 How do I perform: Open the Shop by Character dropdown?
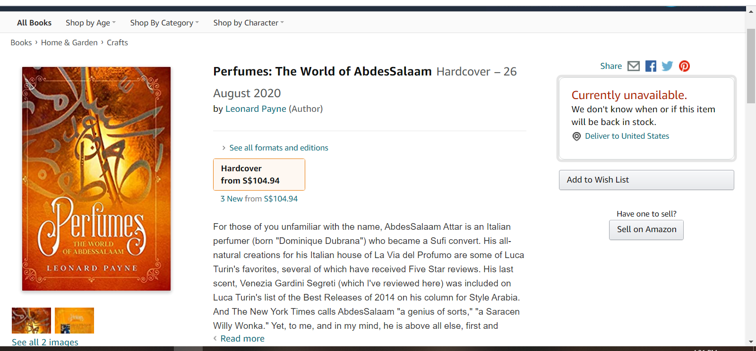(x=248, y=23)
